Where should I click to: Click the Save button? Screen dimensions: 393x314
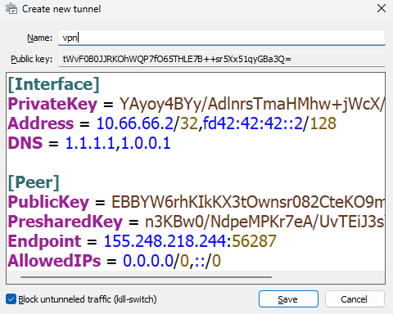point(288,299)
